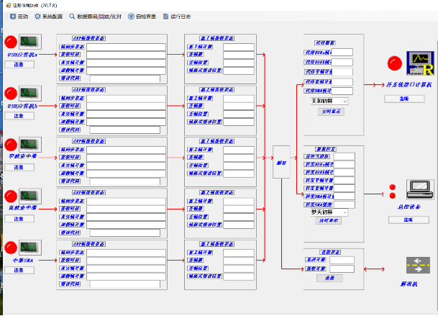Click the red status lamp for 中继SMA
Image resolution: width=438 pixels, height=316 pixels.
point(11,248)
